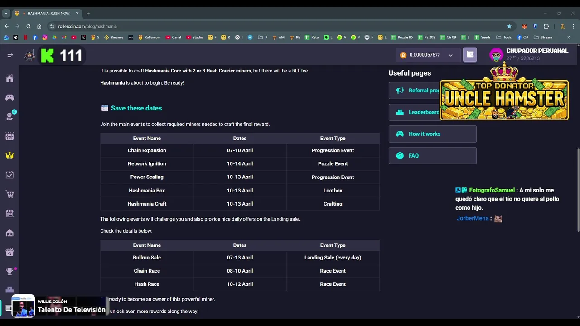Click the crafting toolbox icon in sidebar
Viewport: 580px width, 326px height.
pyautogui.click(x=10, y=252)
